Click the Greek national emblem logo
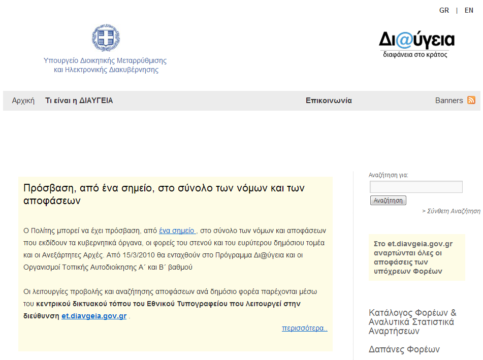This screenshot has width=483, height=360. (106, 38)
